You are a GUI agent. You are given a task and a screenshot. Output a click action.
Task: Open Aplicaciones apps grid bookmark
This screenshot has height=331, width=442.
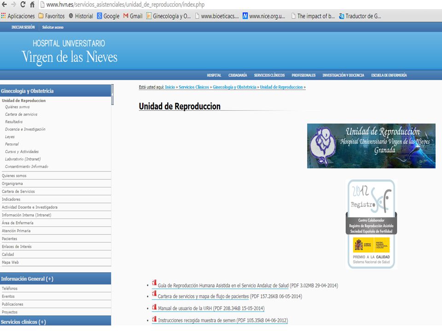click(18, 16)
